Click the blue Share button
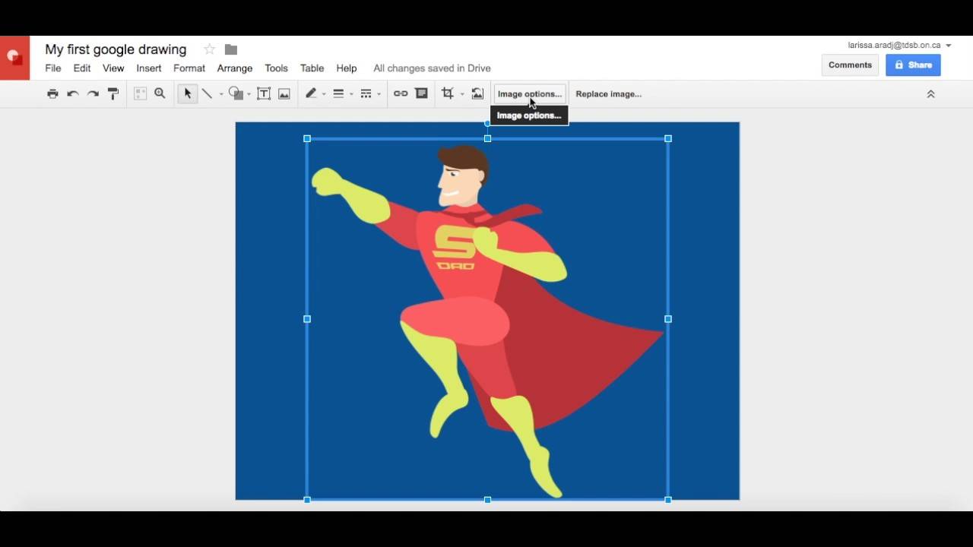This screenshot has width=973, height=547. pos(913,65)
